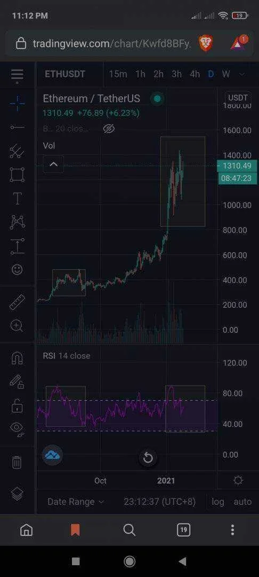Switch to the 4h timeframe

click(195, 74)
